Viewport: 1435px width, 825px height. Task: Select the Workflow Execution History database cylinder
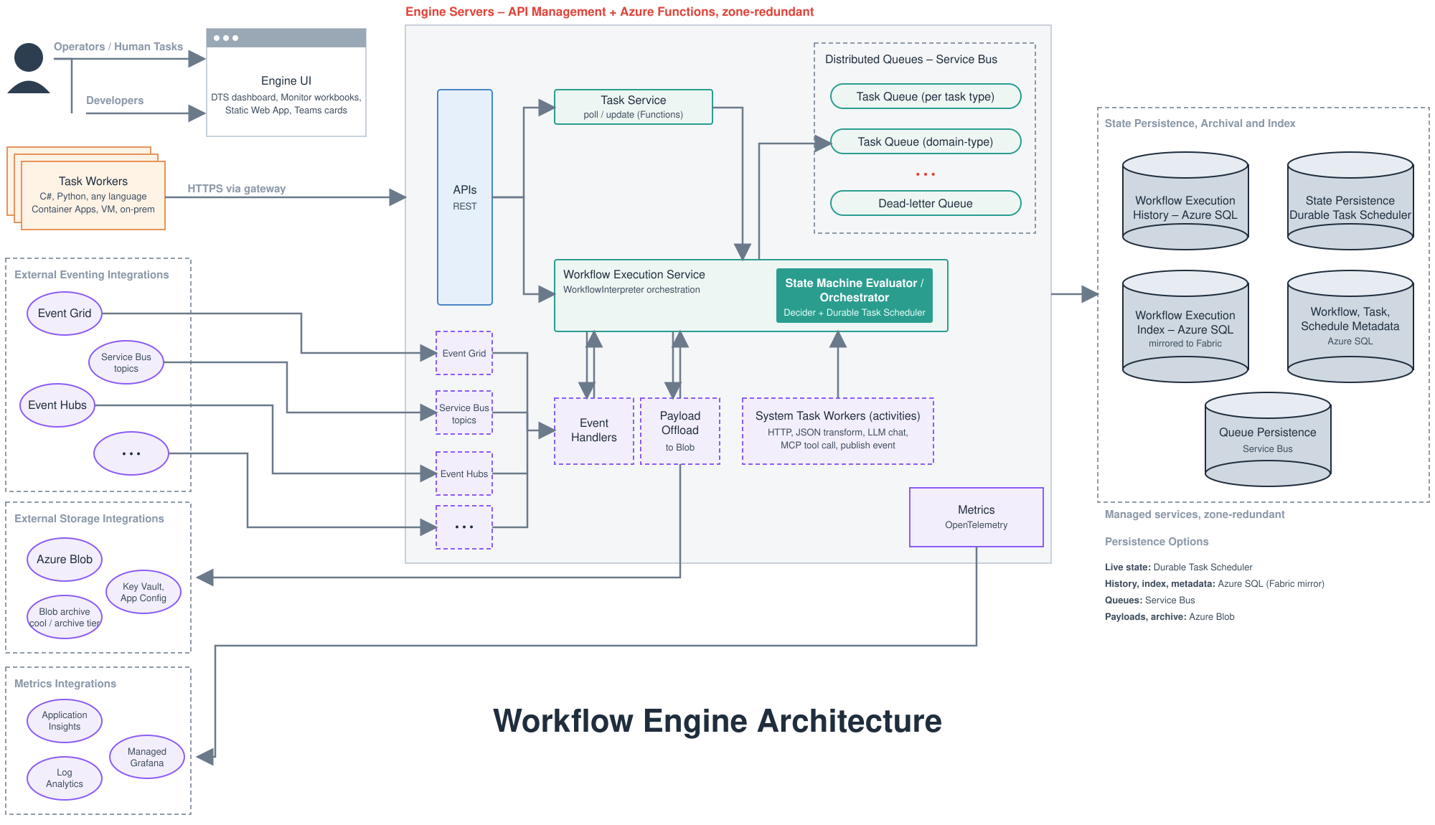click(1185, 201)
